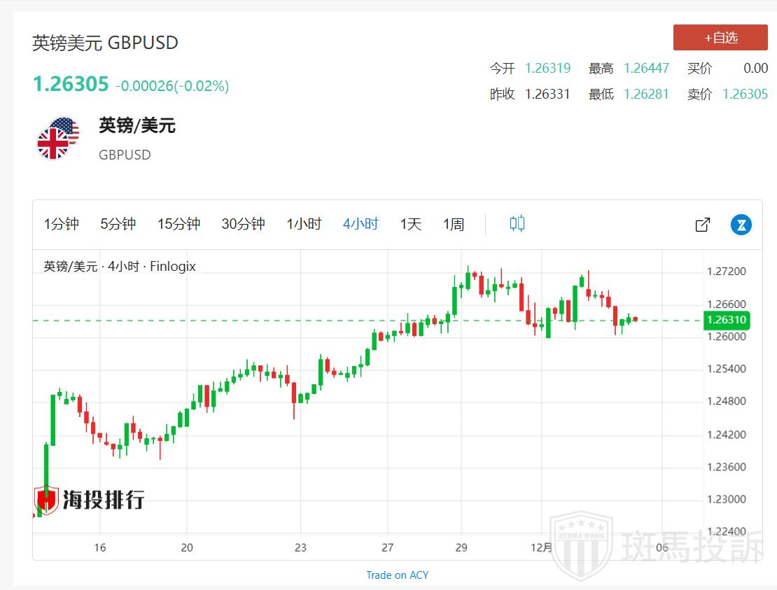
Task: Click the 英镑美元 GBPUSD page heading
Action: tap(105, 43)
